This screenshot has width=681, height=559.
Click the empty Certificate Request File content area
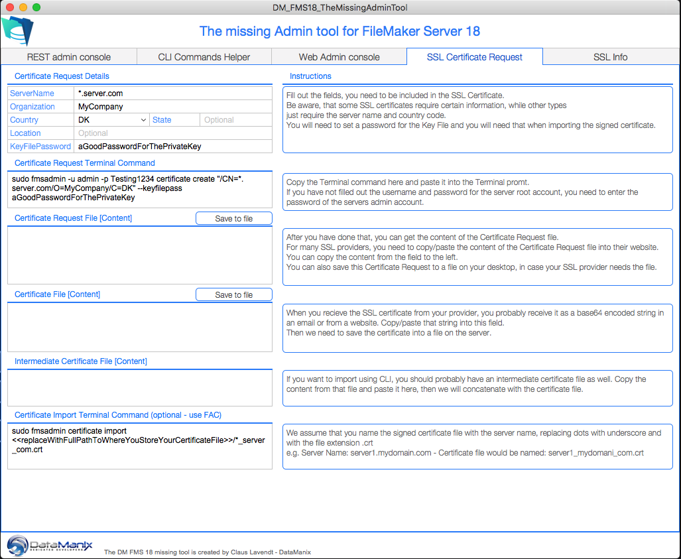click(140, 255)
